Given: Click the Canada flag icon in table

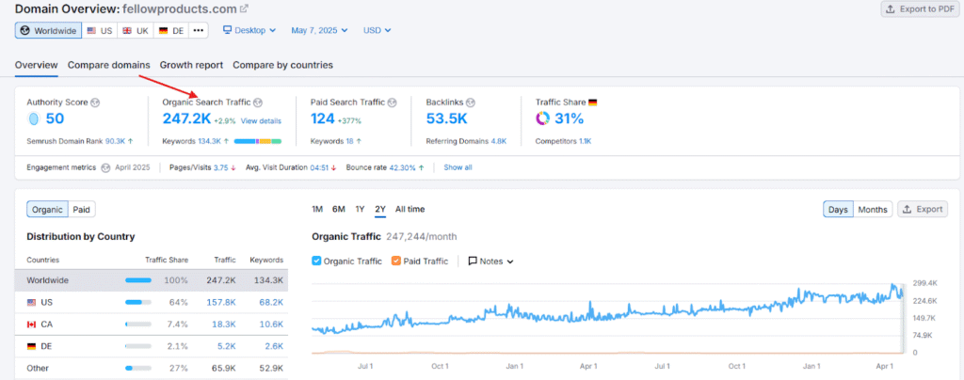Looking at the screenshot, I should coord(31,325).
